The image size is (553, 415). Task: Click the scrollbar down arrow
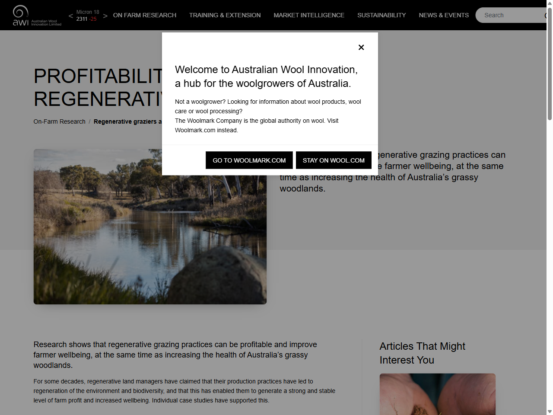pos(550,412)
